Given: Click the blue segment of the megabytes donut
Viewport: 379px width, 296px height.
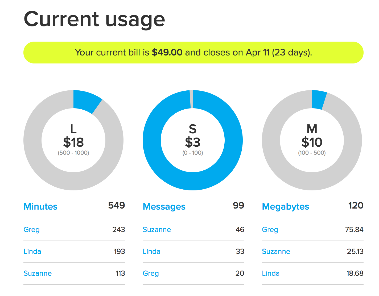Looking at the screenshot, I should click(319, 100).
